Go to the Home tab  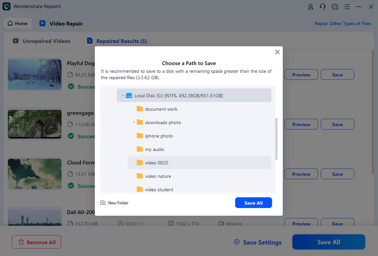tap(18, 23)
